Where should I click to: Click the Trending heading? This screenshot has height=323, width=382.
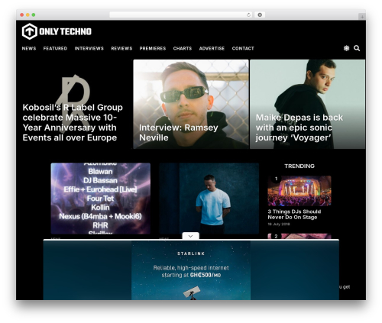[x=299, y=166]
